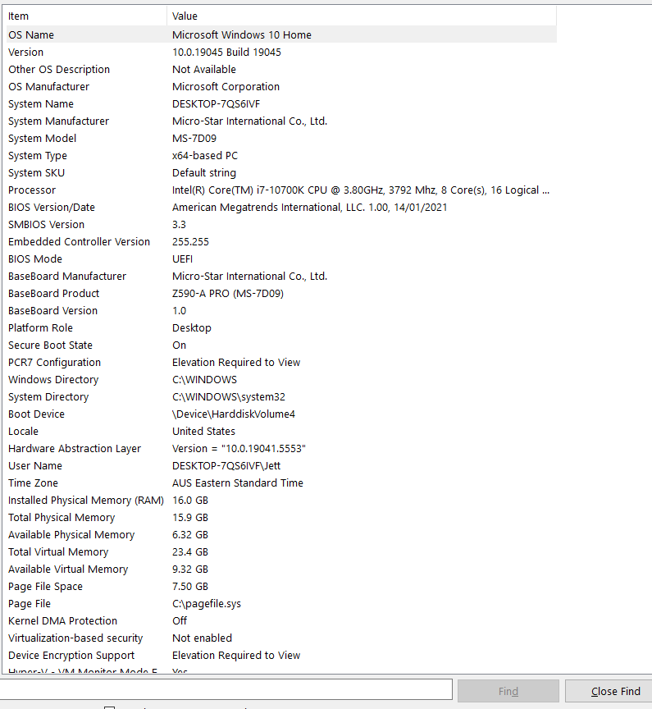The image size is (652, 709).
Task: Select the Available Virtual Memory row
Action: (x=281, y=569)
